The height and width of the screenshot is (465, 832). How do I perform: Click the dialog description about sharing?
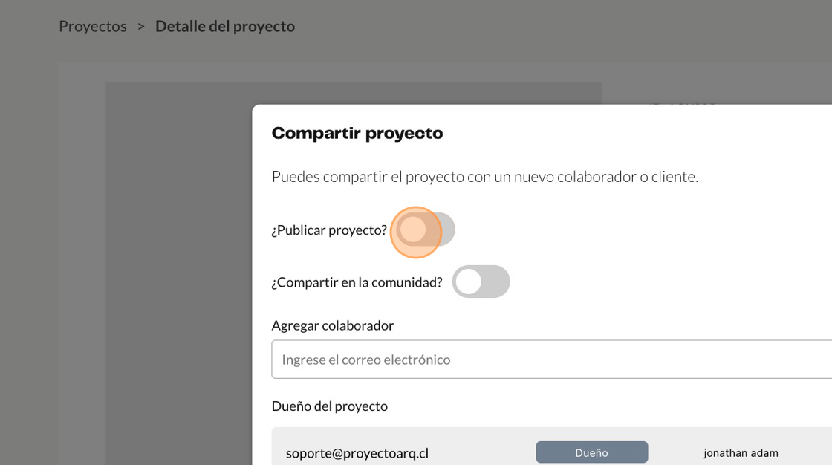click(x=484, y=177)
